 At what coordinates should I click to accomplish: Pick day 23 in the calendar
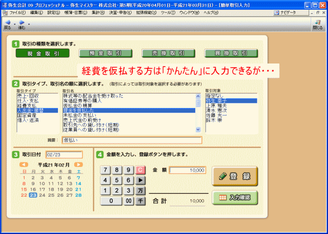point(33,195)
